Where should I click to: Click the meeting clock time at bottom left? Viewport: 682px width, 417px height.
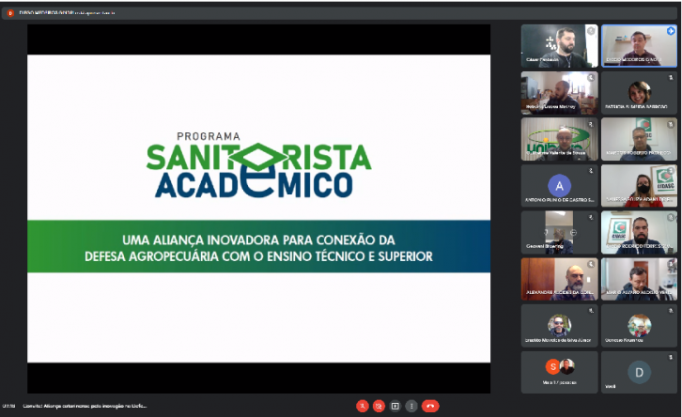point(8,406)
